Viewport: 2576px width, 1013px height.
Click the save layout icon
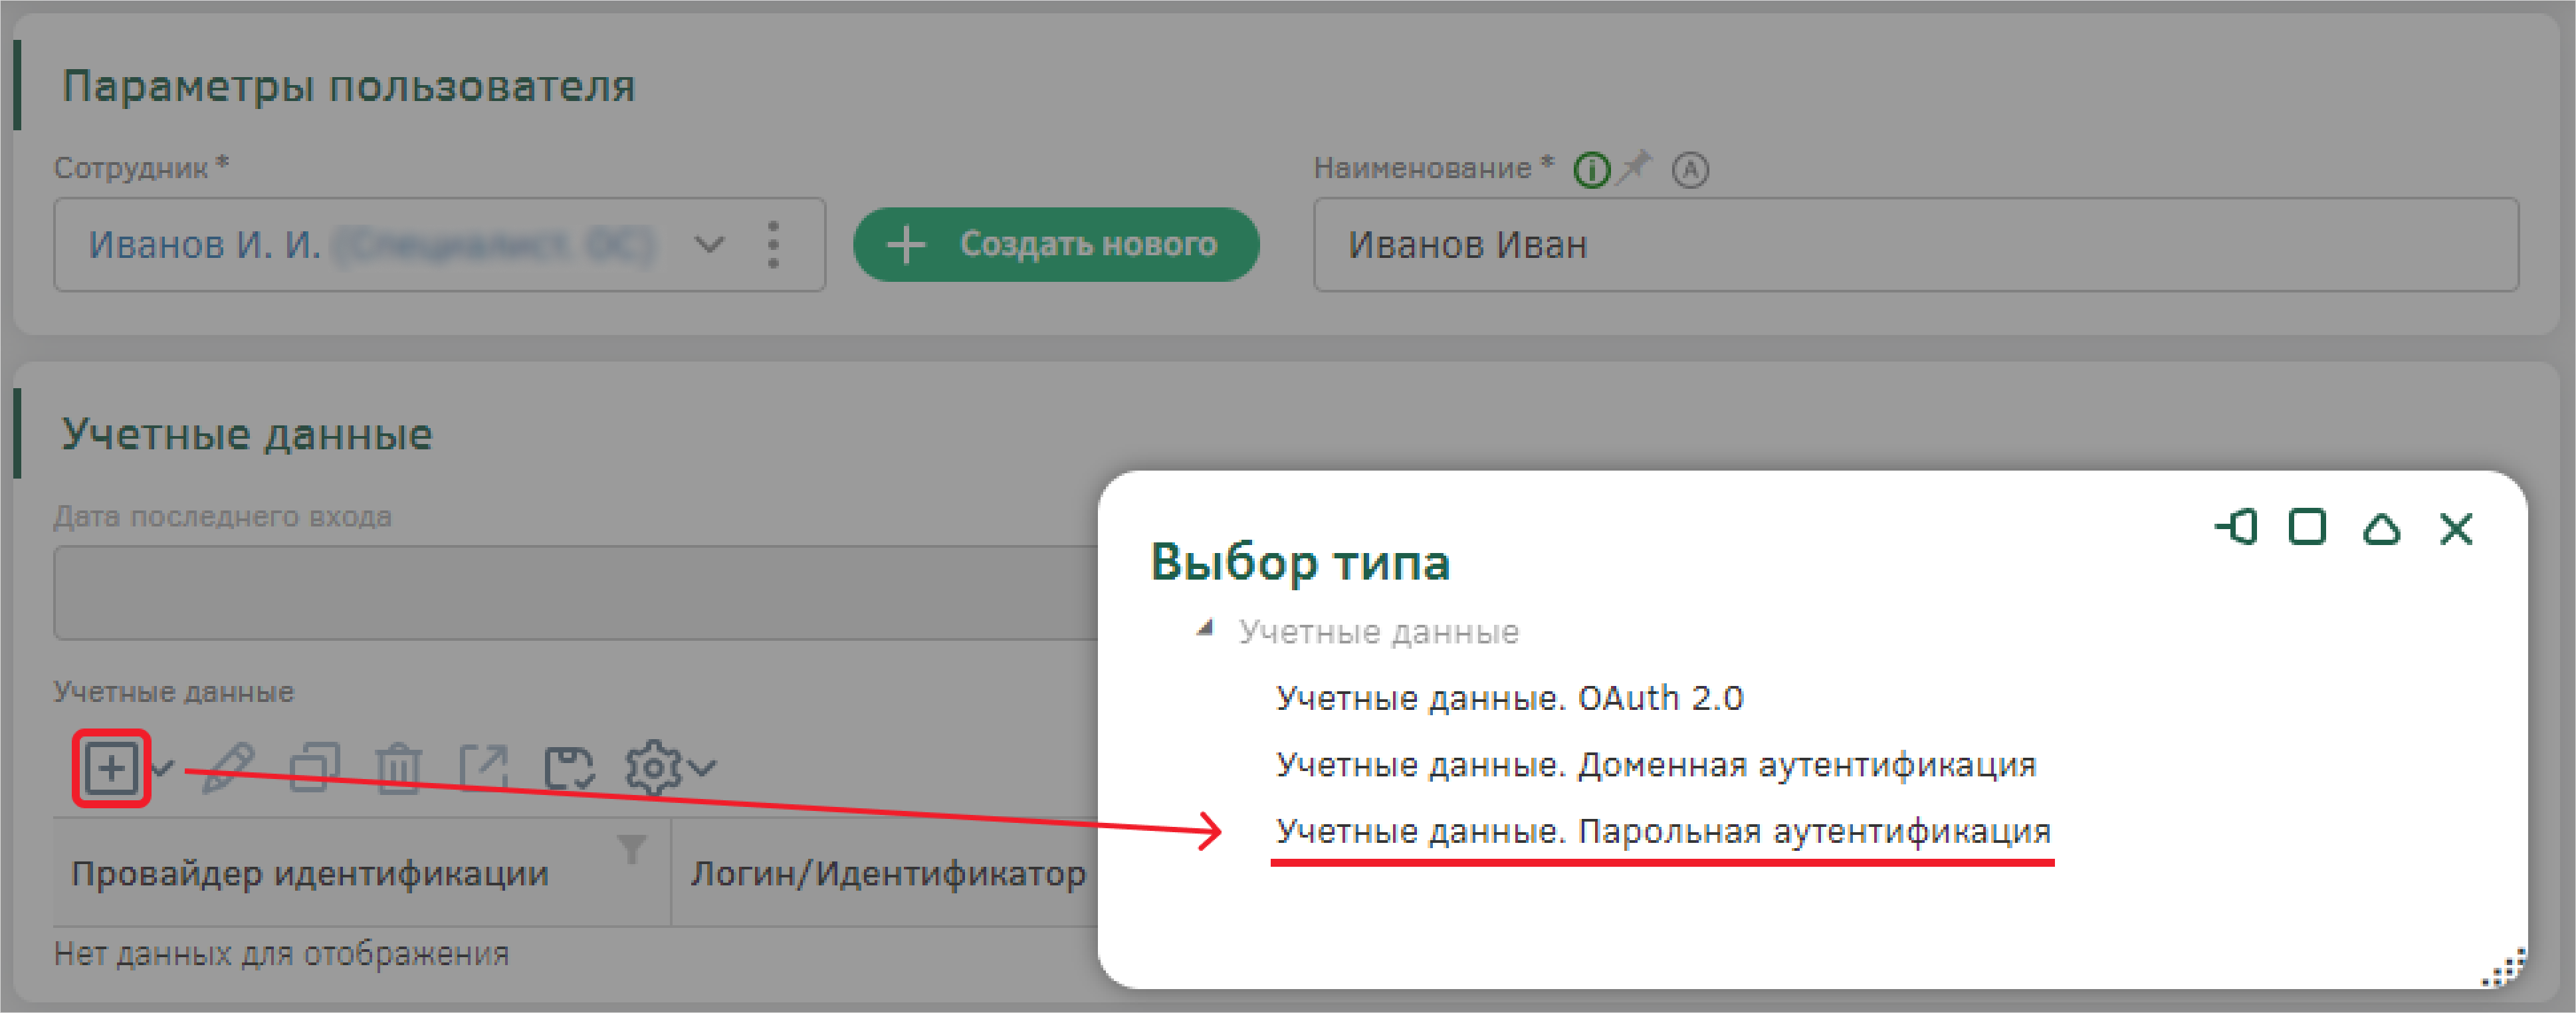569,768
